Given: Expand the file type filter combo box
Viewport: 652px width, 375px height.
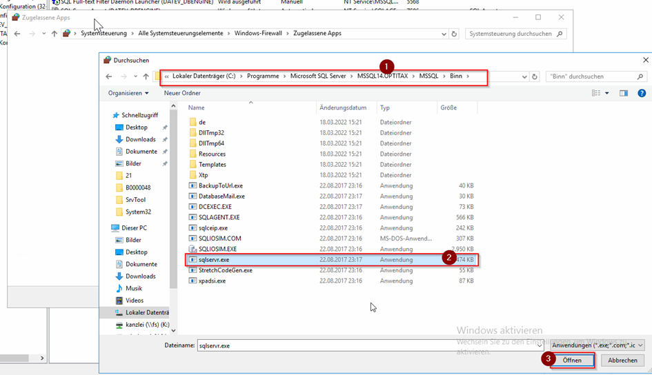Looking at the screenshot, I should coord(597,345).
